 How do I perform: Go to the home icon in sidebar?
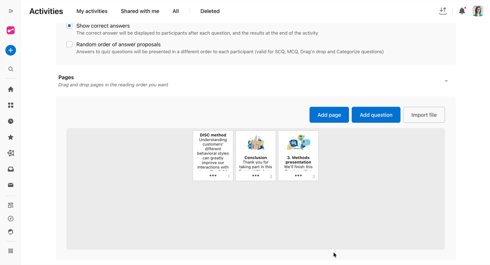[x=11, y=89]
